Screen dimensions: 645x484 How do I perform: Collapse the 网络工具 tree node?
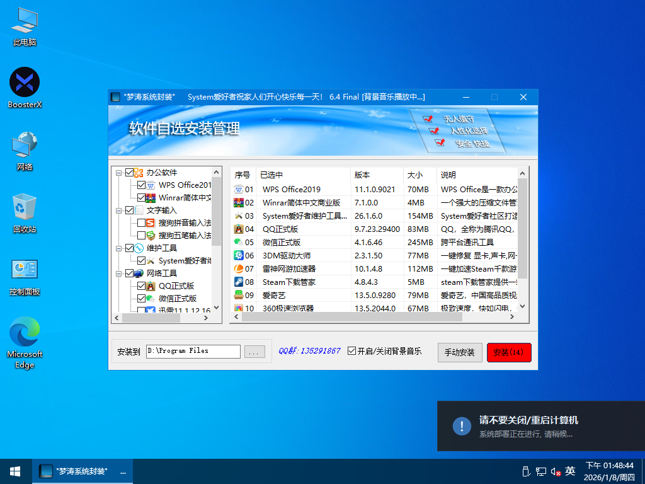pyautogui.click(x=119, y=274)
